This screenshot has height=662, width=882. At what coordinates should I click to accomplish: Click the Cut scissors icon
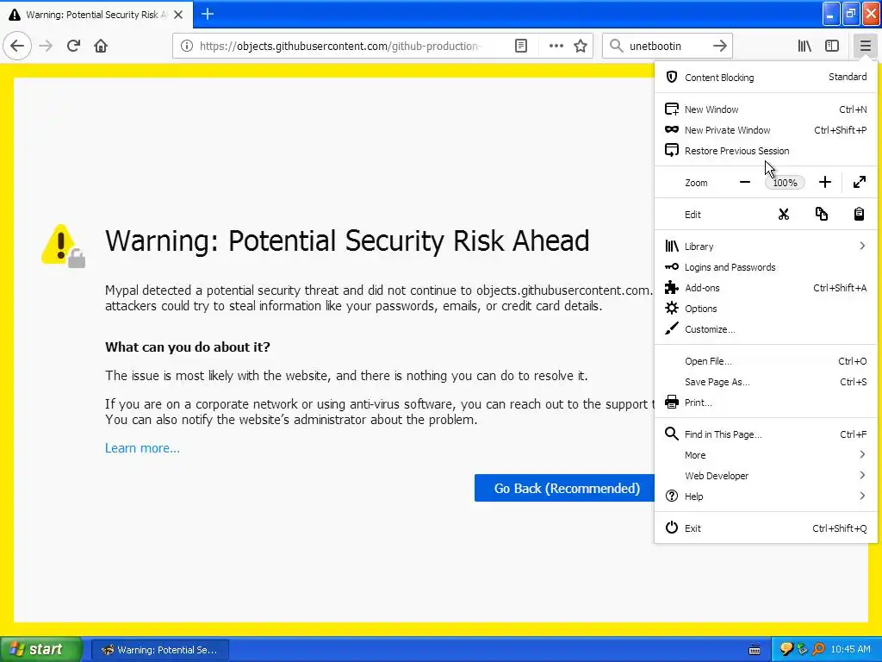pyautogui.click(x=784, y=214)
